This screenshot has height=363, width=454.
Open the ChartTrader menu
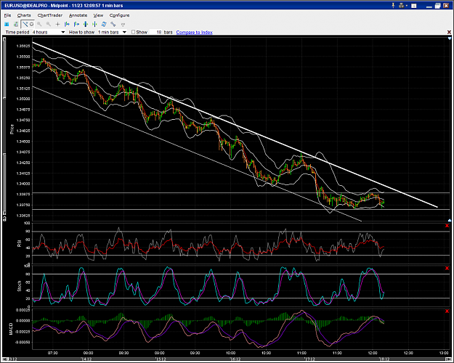[50, 15]
